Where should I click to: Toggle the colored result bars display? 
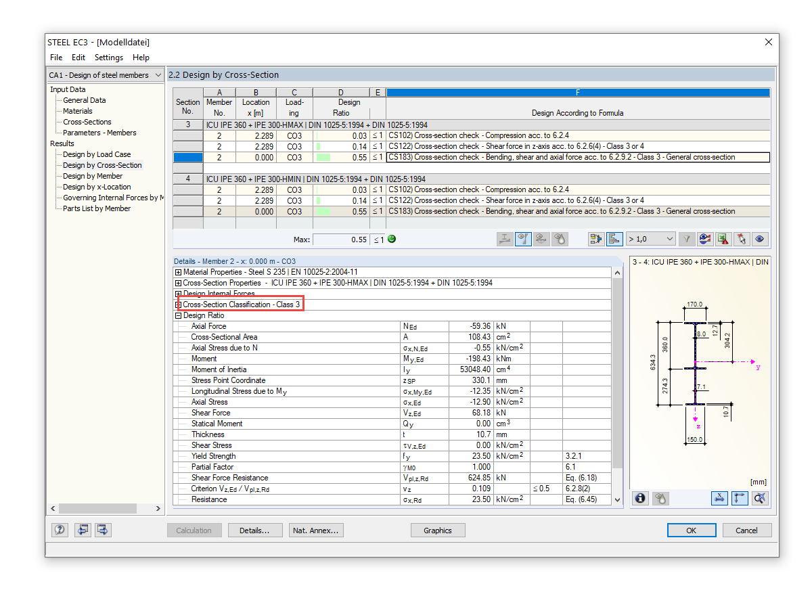click(x=614, y=239)
